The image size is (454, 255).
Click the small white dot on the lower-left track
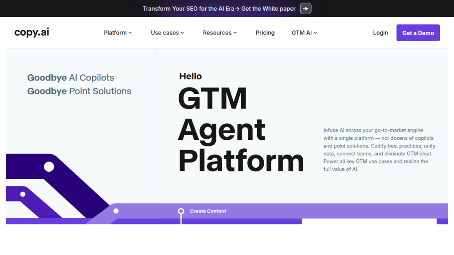pos(23,194)
